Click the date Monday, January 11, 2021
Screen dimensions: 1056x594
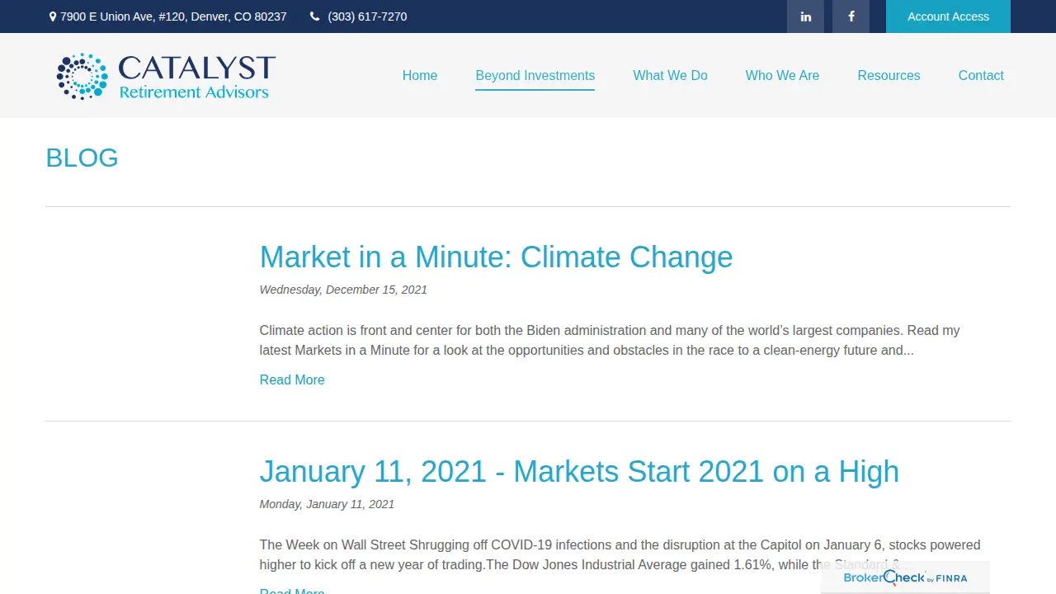point(327,504)
